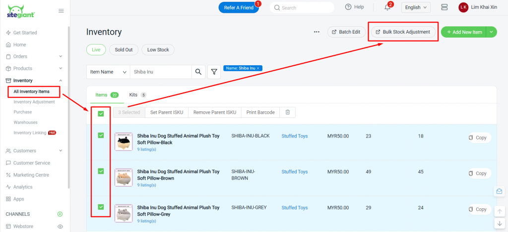Open Analytics in sidebar
Screen dimensions: 508x232
pyautogui.click(x=19, y=187)
